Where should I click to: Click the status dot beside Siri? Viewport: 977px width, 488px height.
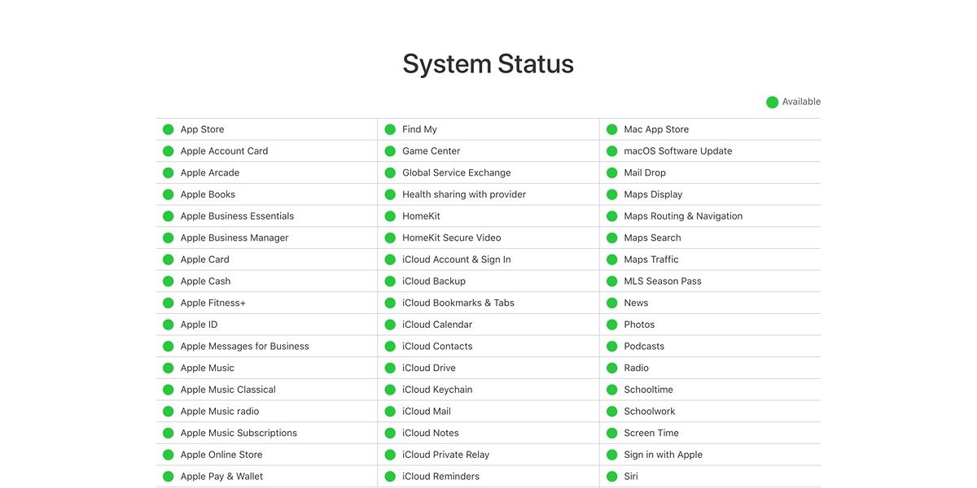[x=611, y=476]
